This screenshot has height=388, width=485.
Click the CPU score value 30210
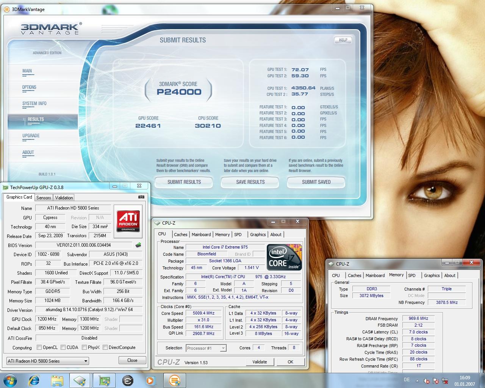click(x=208, y=126)
